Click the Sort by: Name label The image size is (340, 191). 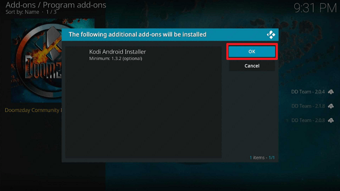pyautogui.click(x=22, y=12)
